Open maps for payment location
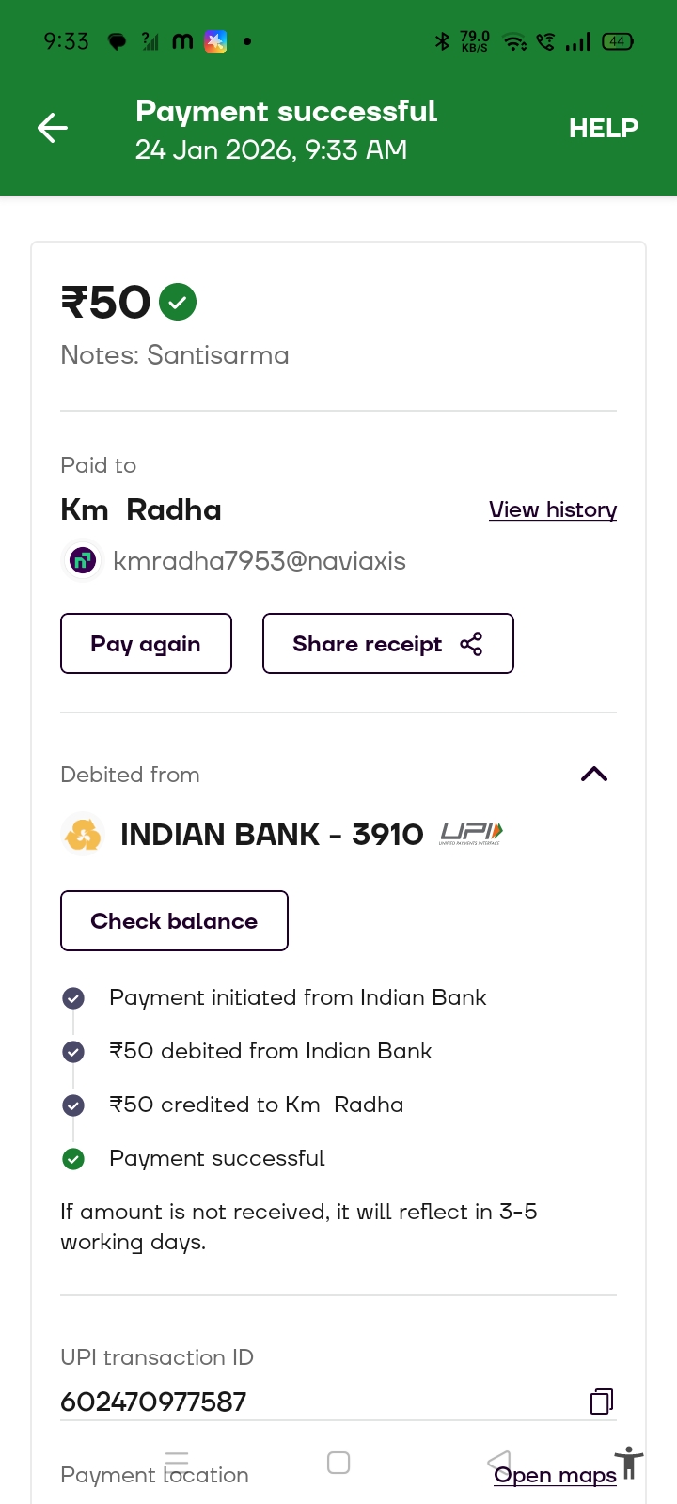The image size is (677, 1504). 555,1476
